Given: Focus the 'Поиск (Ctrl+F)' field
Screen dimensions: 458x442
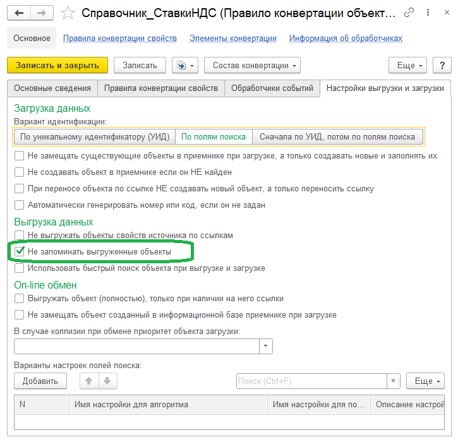Looking at the screenshot, I should click(311, 381).
